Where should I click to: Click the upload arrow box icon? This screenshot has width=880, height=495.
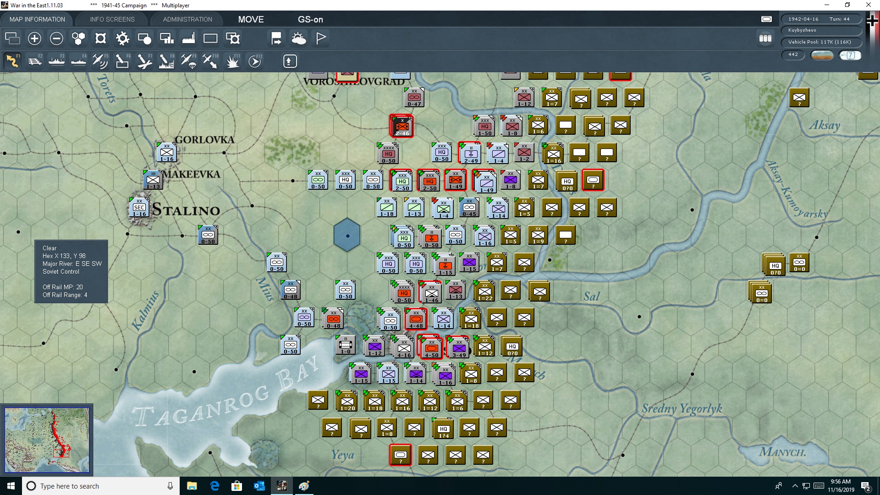[290, 61]
